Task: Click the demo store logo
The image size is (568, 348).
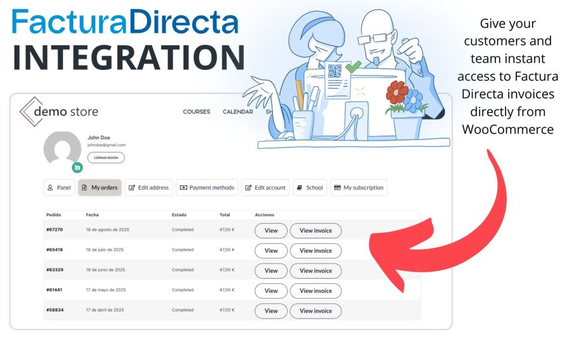Action: point(59,112)
